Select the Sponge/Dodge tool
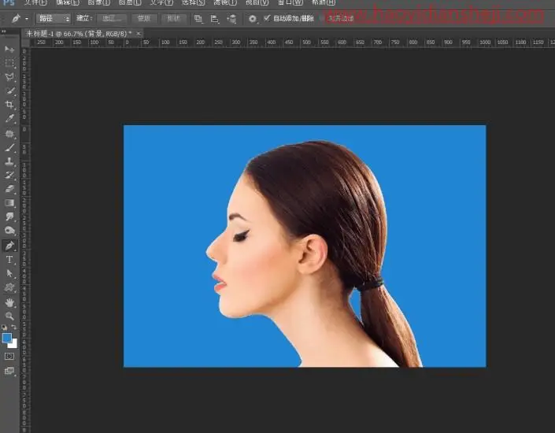555x433 pixels. click(9, 231)
